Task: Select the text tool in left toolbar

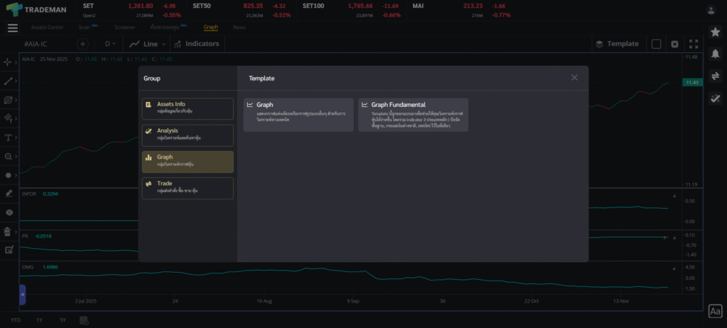Action: [9, 137]
